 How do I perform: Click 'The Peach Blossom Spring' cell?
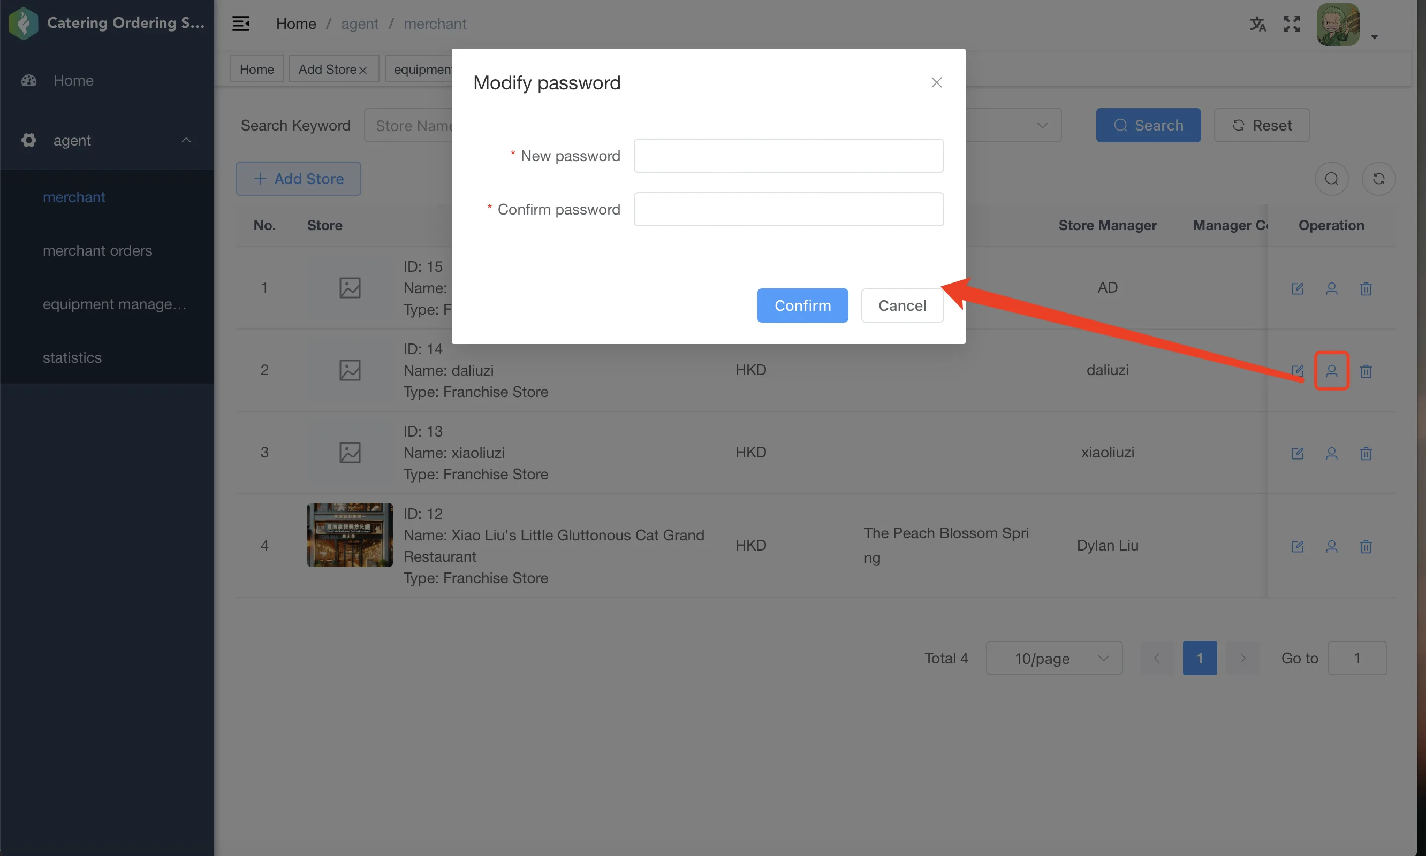pos(946,545)
